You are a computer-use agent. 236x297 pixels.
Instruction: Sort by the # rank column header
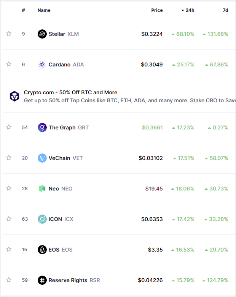click(x=24, y=10)
